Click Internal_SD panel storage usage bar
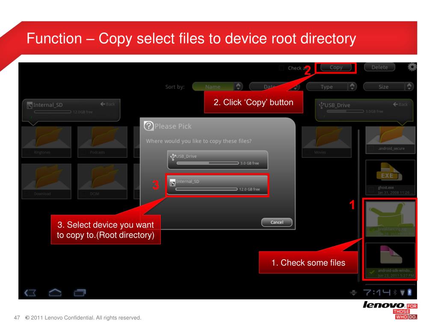 coord(53,112)
